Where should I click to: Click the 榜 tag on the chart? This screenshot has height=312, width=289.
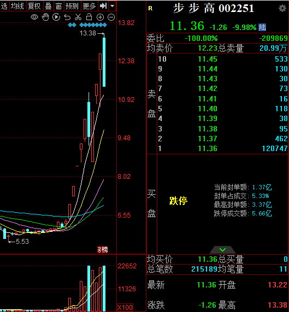103,249
